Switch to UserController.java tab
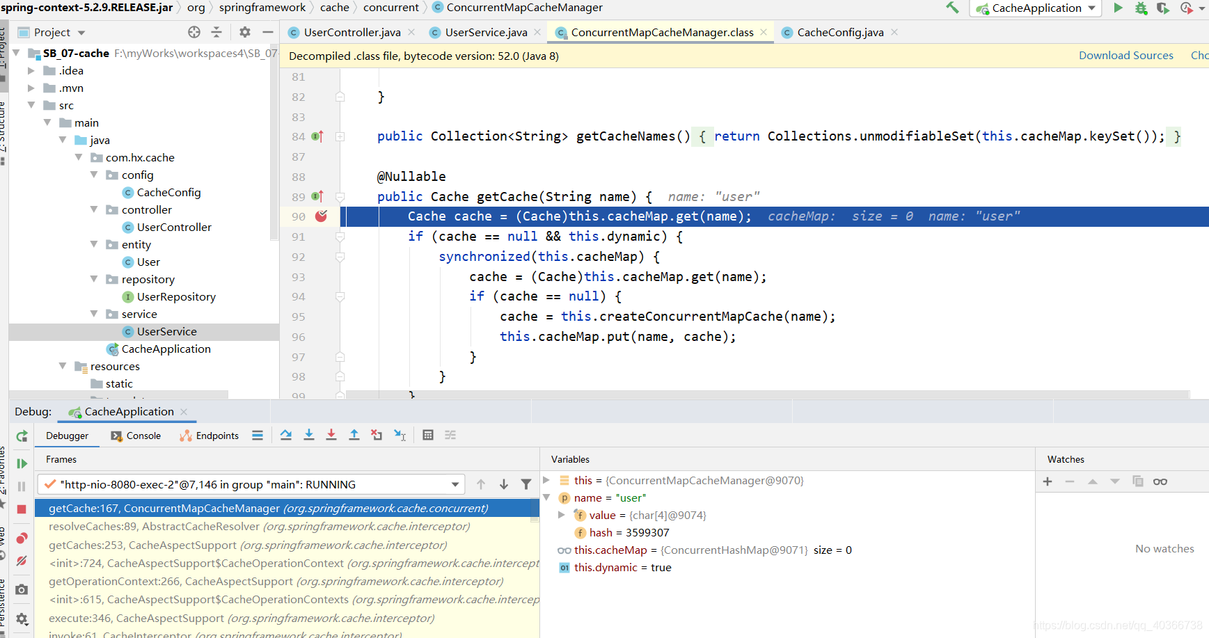Screen dimensions: 1209x638 pyautogui.click(x=352, y=32)
